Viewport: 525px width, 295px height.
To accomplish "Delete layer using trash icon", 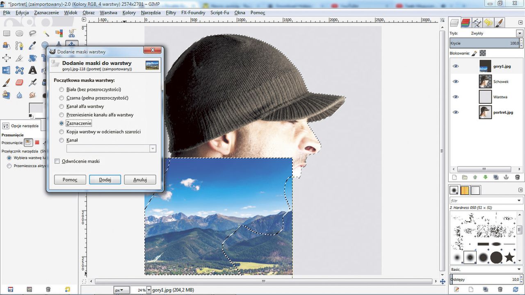I will 517,177.
